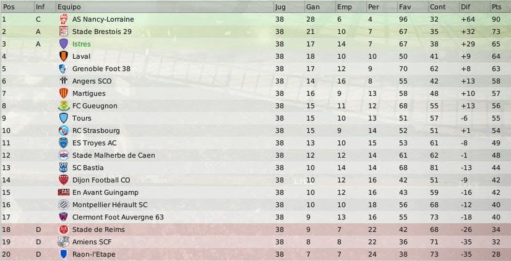Screen dimensions: 511x261
Task: Click the Dijon Football CO red crest
Action: pos(63,180)
